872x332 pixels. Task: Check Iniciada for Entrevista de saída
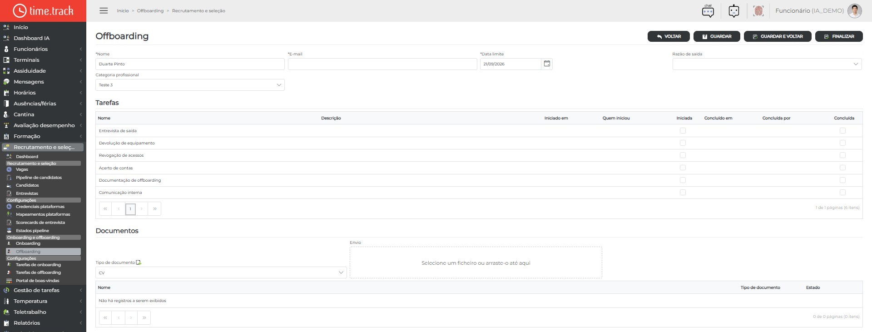coord(683,131)
